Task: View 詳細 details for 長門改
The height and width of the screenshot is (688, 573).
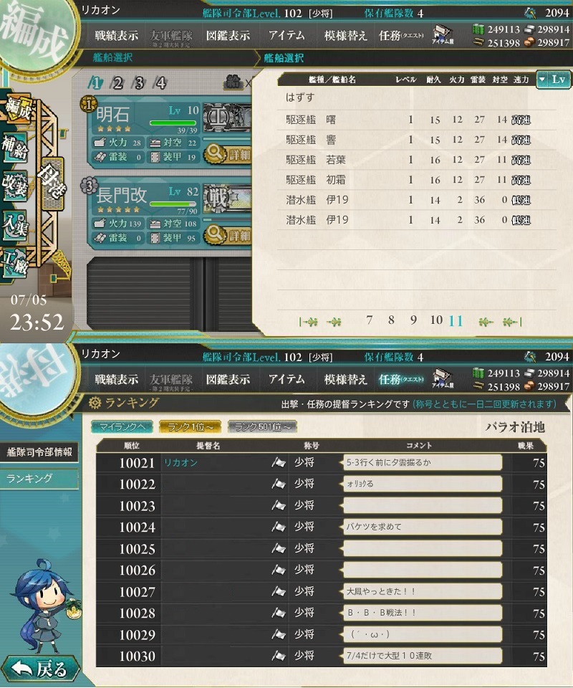Action: (228, 235)
